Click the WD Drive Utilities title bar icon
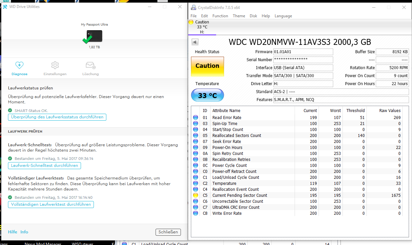Viewport: 412px width, 245px height. pos(5,7)
